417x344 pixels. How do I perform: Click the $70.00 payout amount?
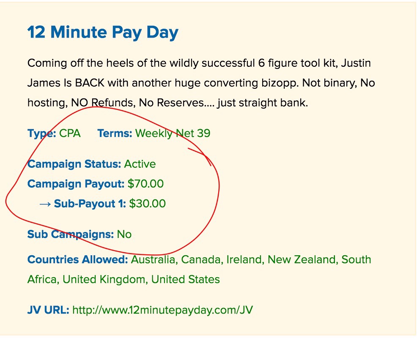click(146, 184)
